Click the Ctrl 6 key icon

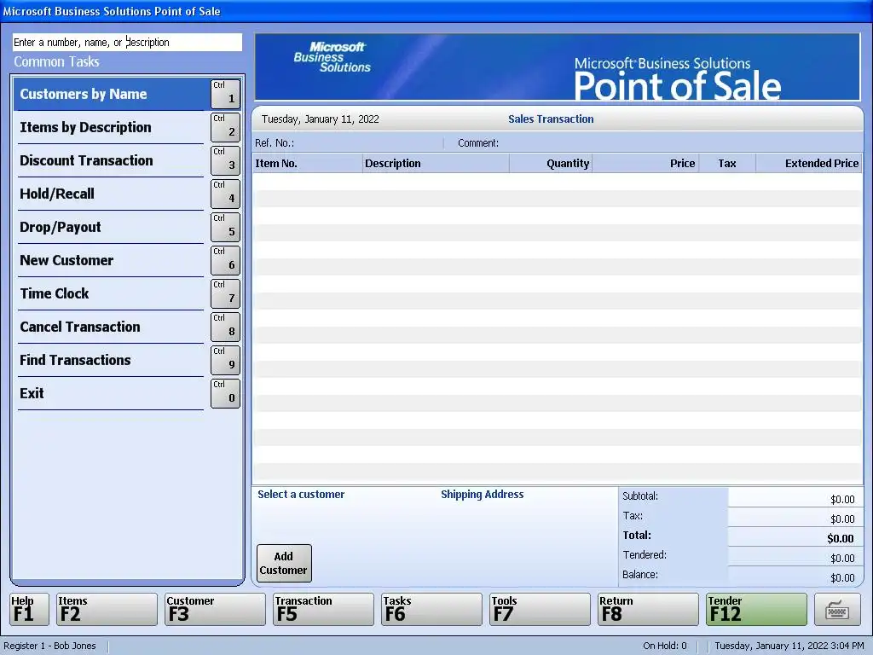pos(225,260)
